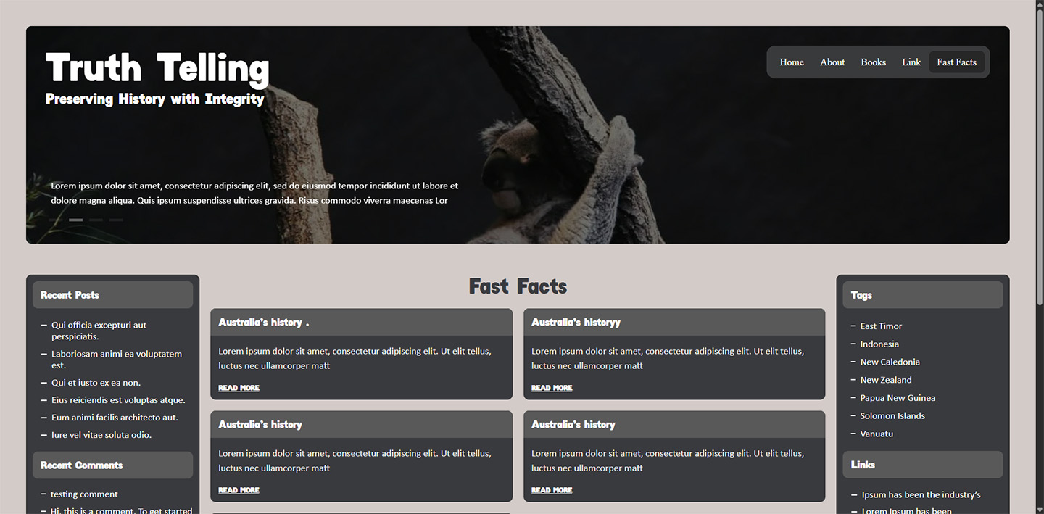Open the card titled Australia's history with a trailing dot
The height and width of the screenshot is (514, 1044).
[x=264, y=322]
